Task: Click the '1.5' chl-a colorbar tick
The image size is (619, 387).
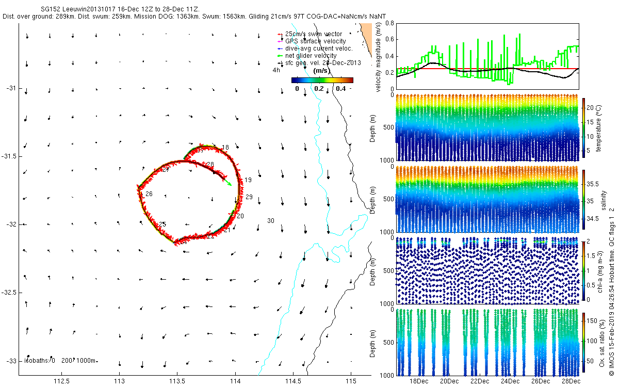Action: [x=591, y=255]
